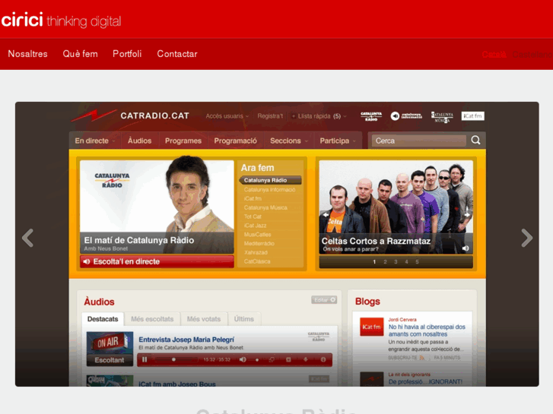Click the info icon in audio player
Viewport: 553px width, 414px height.
323,360
